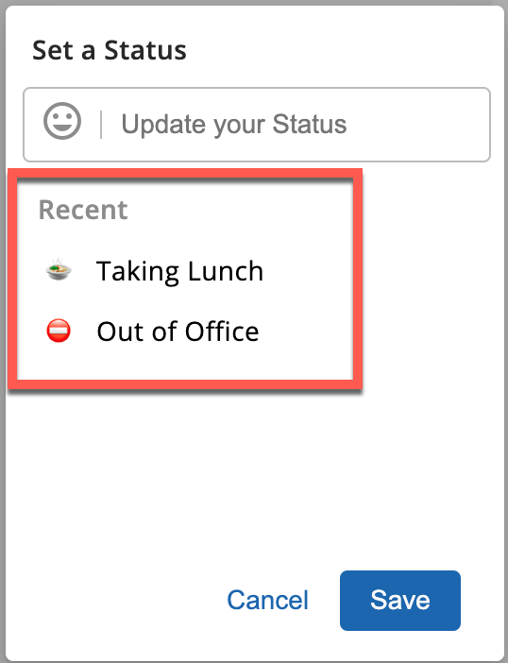Save the status
508x663 pixels.
(399, 601)
